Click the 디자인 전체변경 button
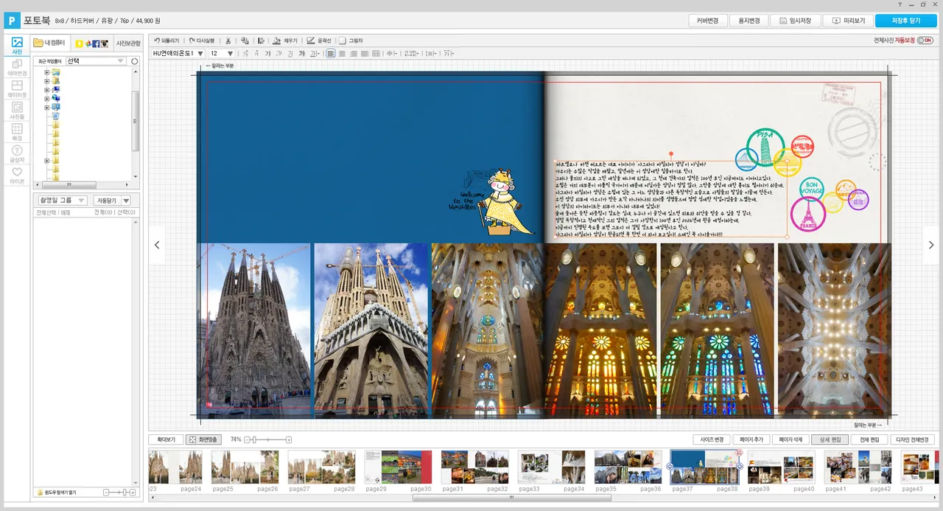 912,439
